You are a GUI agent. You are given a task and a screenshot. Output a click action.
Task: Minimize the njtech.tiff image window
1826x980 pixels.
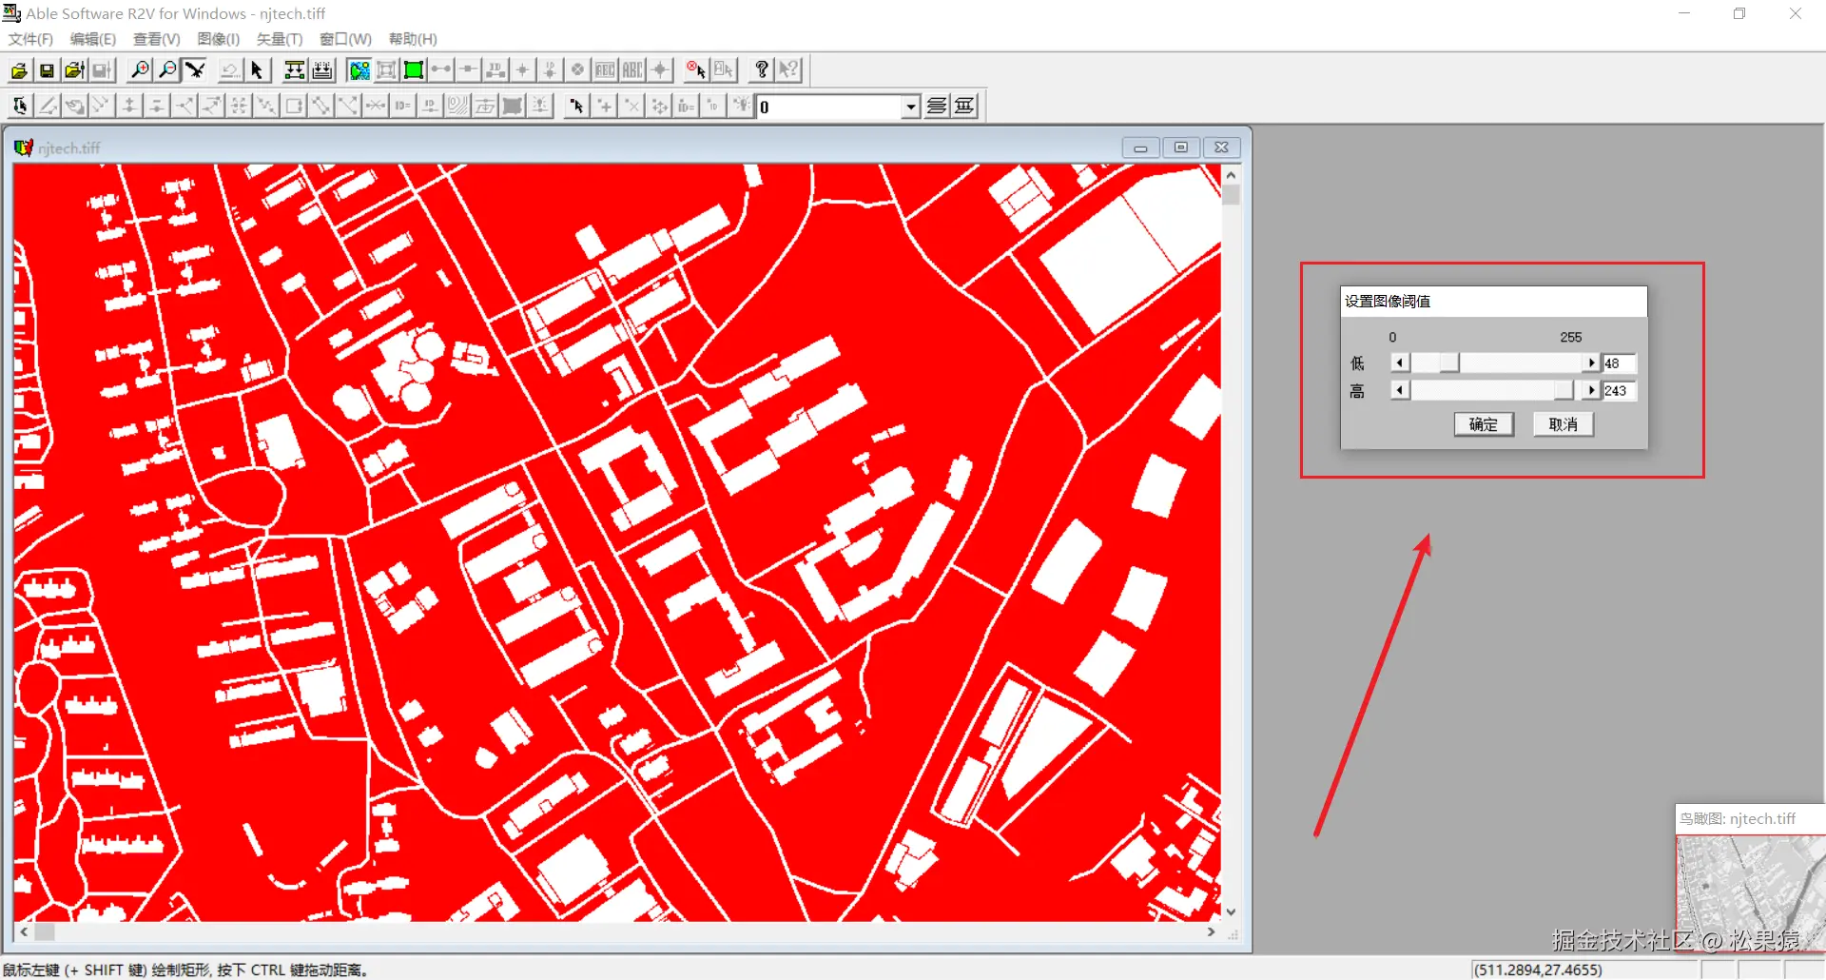tap(1140, 147)
